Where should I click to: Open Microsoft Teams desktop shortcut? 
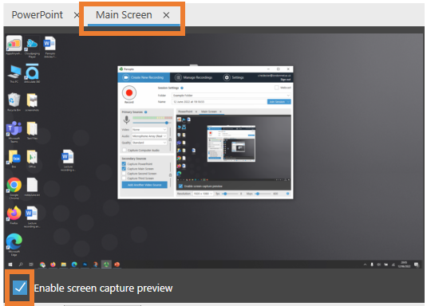[x=14, y=132]
